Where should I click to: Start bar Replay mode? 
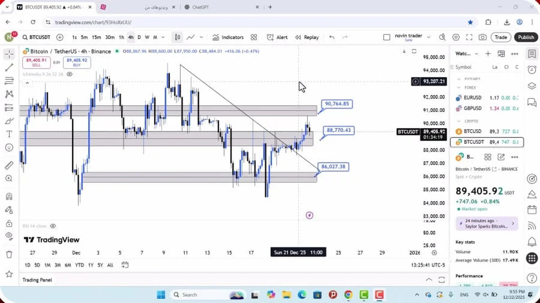307,37
